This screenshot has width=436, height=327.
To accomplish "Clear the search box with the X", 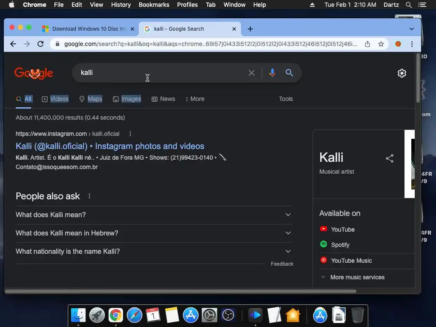I will 251,73.
